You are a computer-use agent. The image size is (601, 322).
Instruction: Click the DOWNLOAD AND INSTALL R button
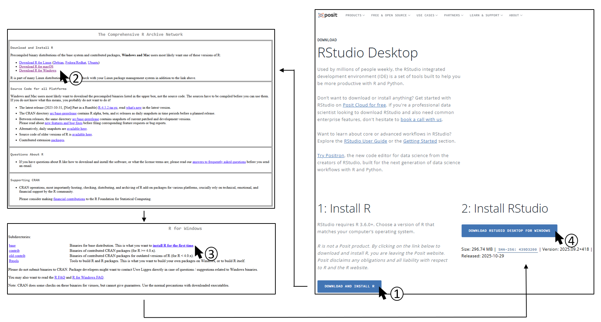coord(349,286)
